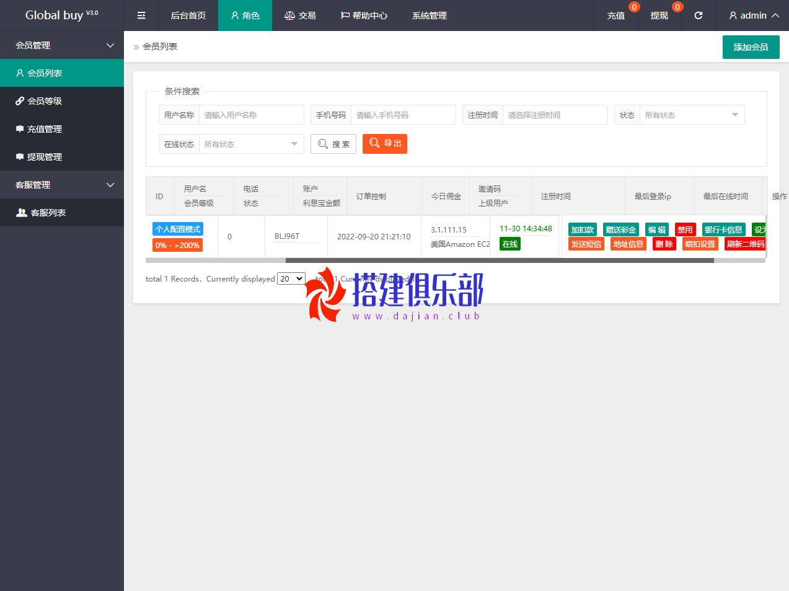Image resolution: width=789 pixels, height=591 pixels.
Task: Click the Global buy V3.0 logo
Action: coord(61,15)
